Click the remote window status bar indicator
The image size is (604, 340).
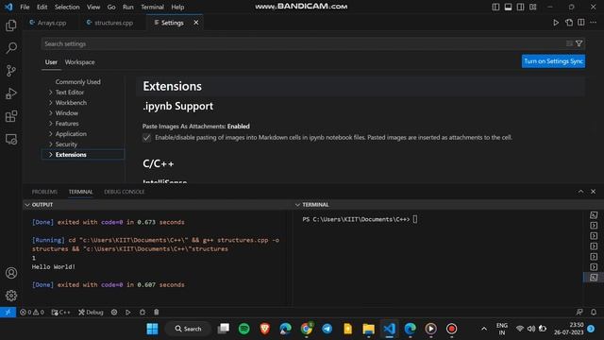(x=8, y=313)
